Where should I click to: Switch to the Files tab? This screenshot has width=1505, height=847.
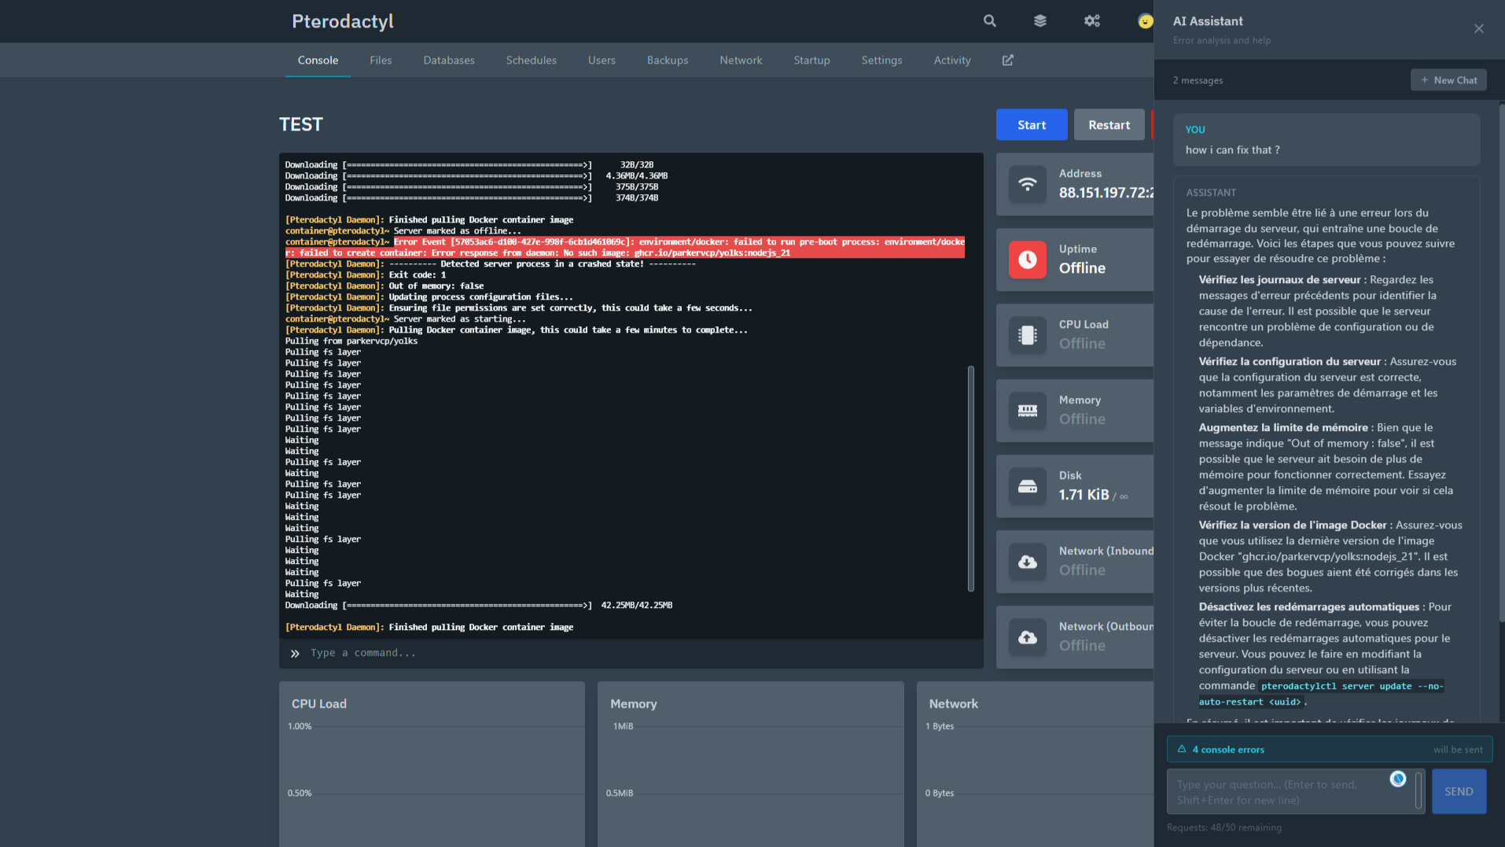(381, 61)
